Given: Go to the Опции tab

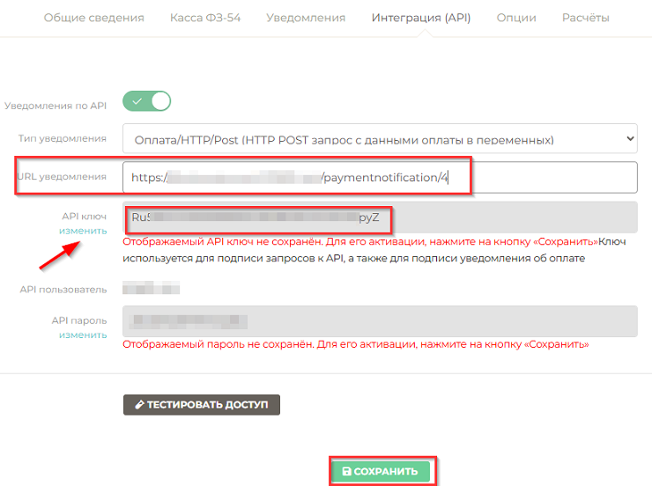Looking at the screenshot, I should [516, 18].
